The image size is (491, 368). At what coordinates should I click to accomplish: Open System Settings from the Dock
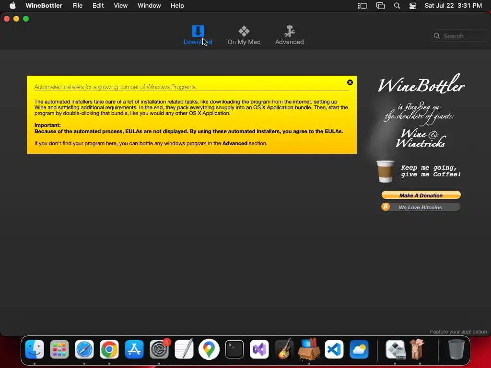[159, 349]
